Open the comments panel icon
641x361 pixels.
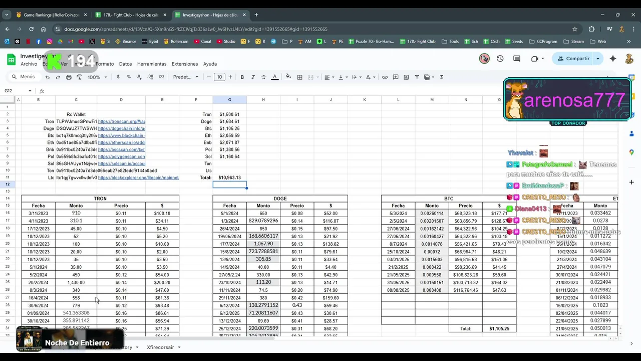(517, 59)
